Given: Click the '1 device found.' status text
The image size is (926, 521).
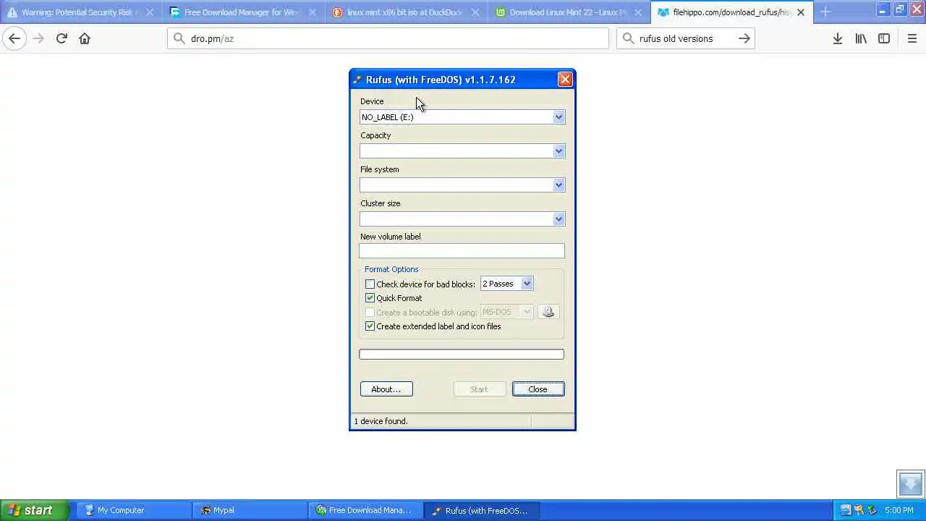Looking at the screenshot, I should click(381, 421).
